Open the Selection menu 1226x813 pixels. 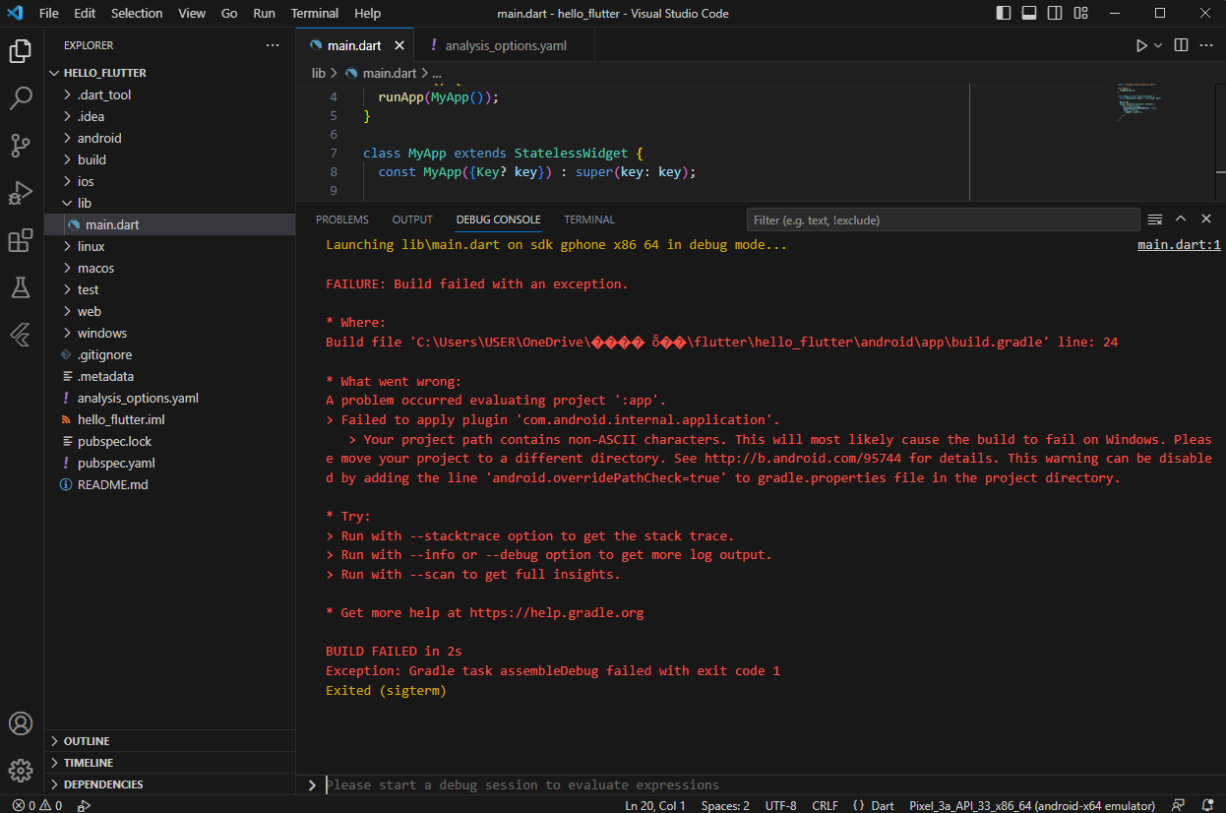tap(137, 13)
